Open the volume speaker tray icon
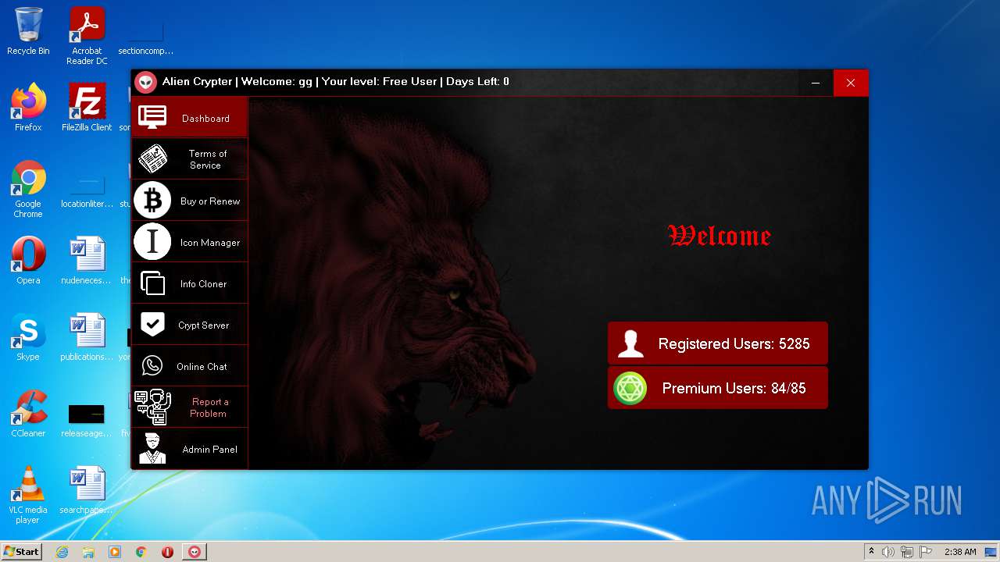This screenshot has height=562, width=1000. pos(888,552)
